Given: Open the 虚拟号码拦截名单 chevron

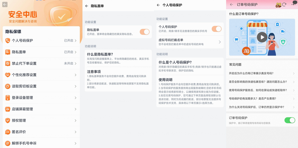Looking at the screenshot, I should (220, 42).
